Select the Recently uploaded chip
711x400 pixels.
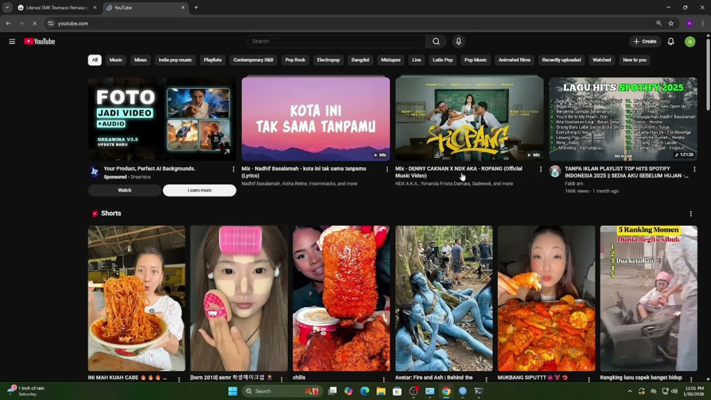coord(562,60)
